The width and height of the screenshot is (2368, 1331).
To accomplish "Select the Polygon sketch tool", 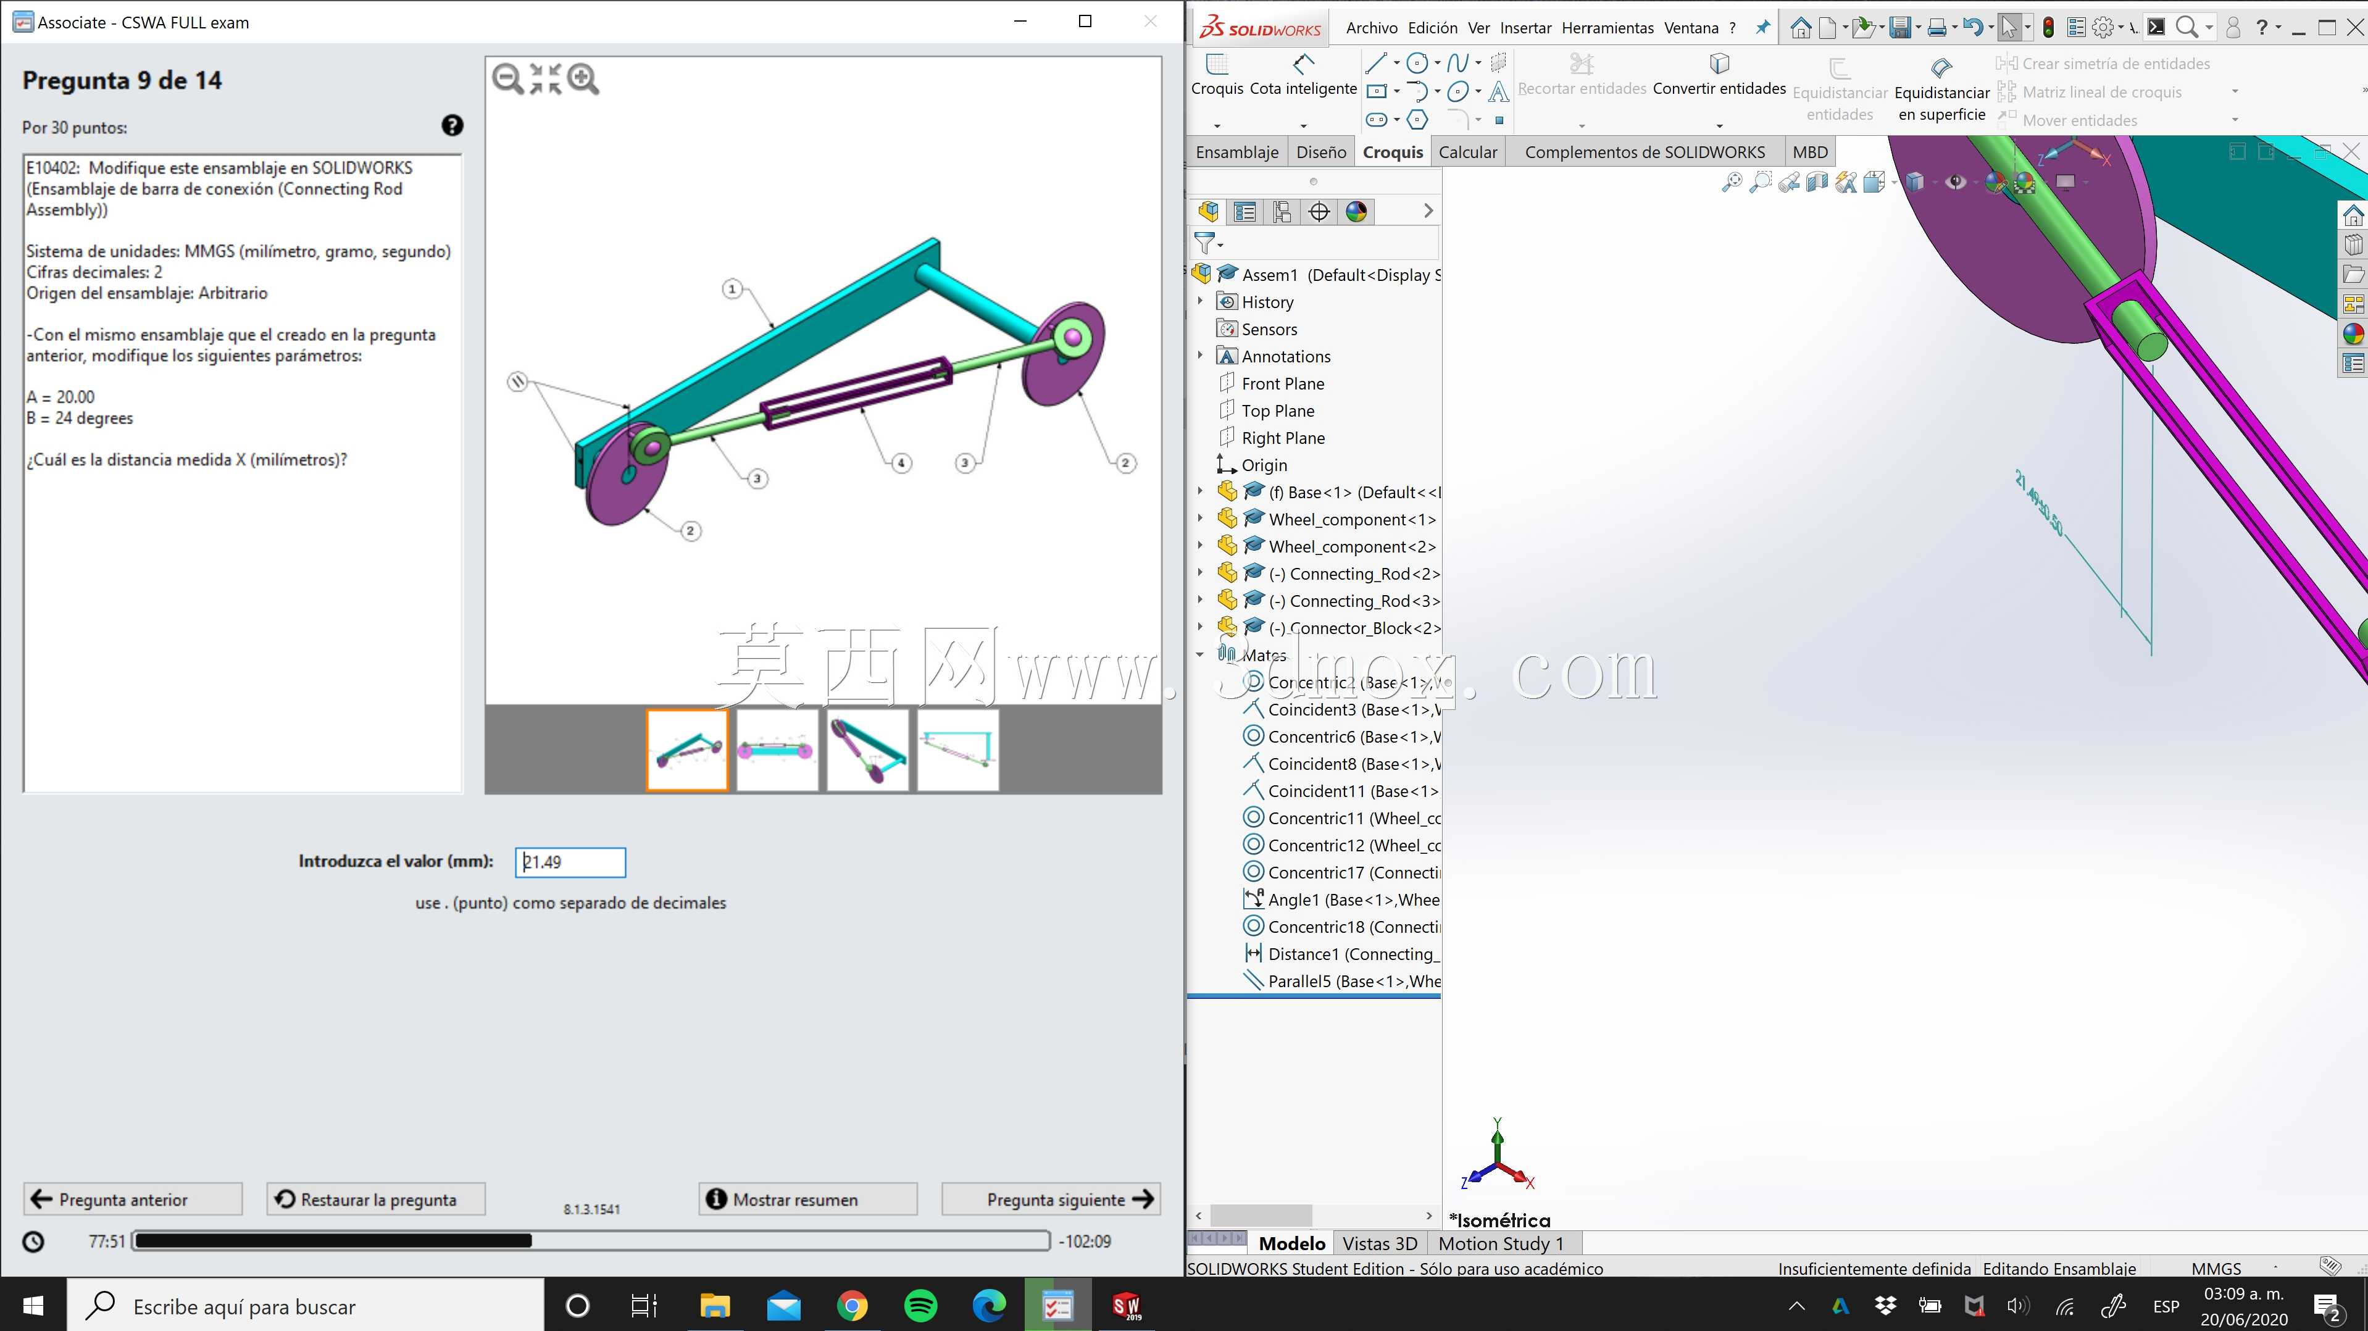I will 1417,120.
